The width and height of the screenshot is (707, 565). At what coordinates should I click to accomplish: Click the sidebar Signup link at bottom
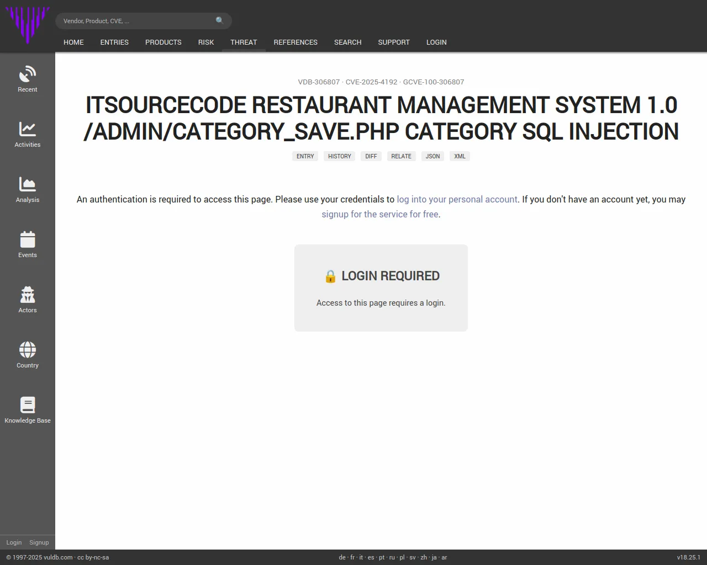[39, 542]
